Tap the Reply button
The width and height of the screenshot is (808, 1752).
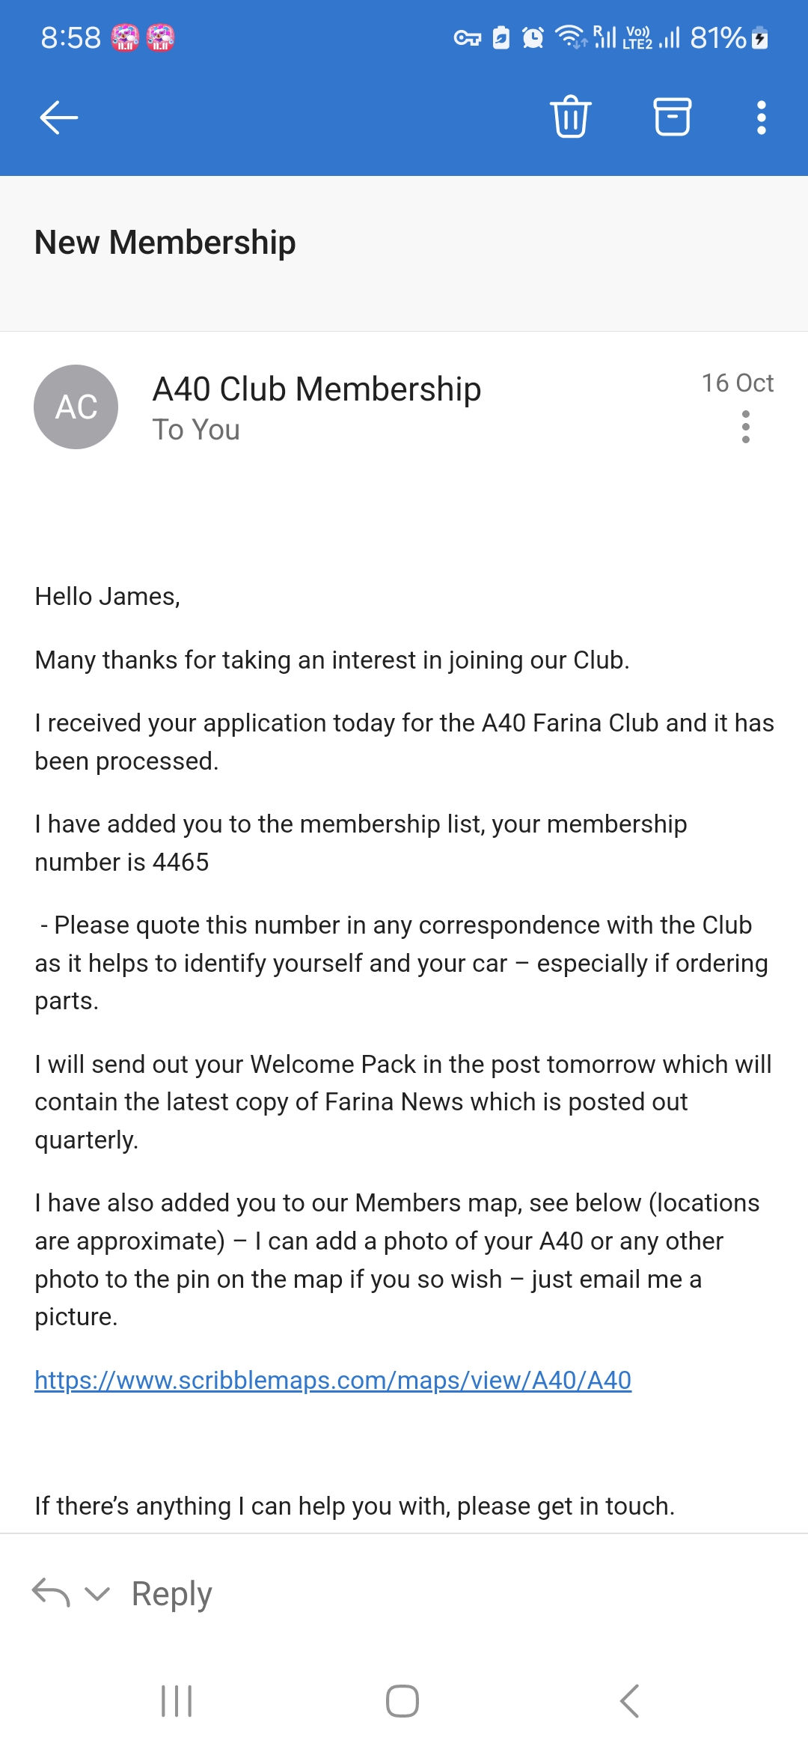coord(171,1593)
